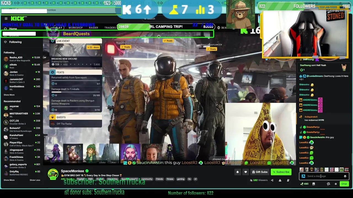Open zingosquad Slots & Casino channel
Viewport: 353px width, 198px height.
point(22,151)
